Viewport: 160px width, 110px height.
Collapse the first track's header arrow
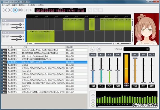tap(3, 20)
